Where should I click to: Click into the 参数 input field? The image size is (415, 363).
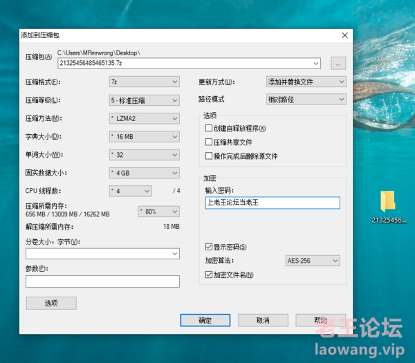click(x=102, y=281)
